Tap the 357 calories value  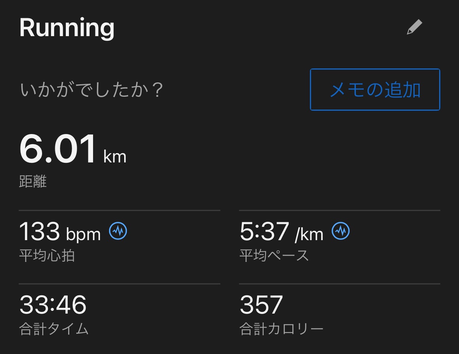click(x=261, y=305)
